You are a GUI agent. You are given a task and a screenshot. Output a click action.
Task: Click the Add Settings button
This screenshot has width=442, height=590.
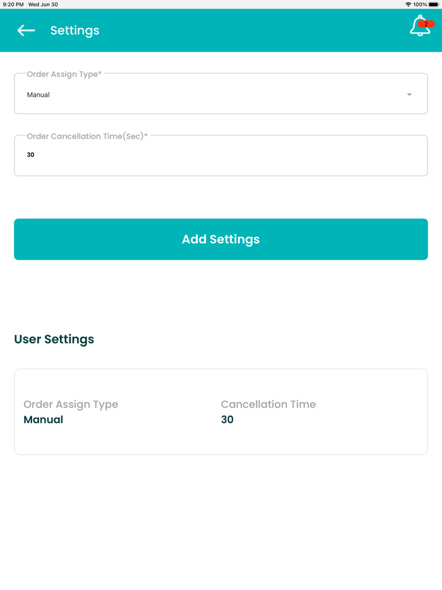[221, 239]
